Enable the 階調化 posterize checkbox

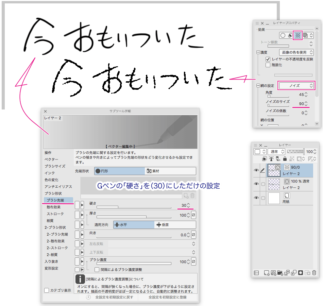pos(268,65)
